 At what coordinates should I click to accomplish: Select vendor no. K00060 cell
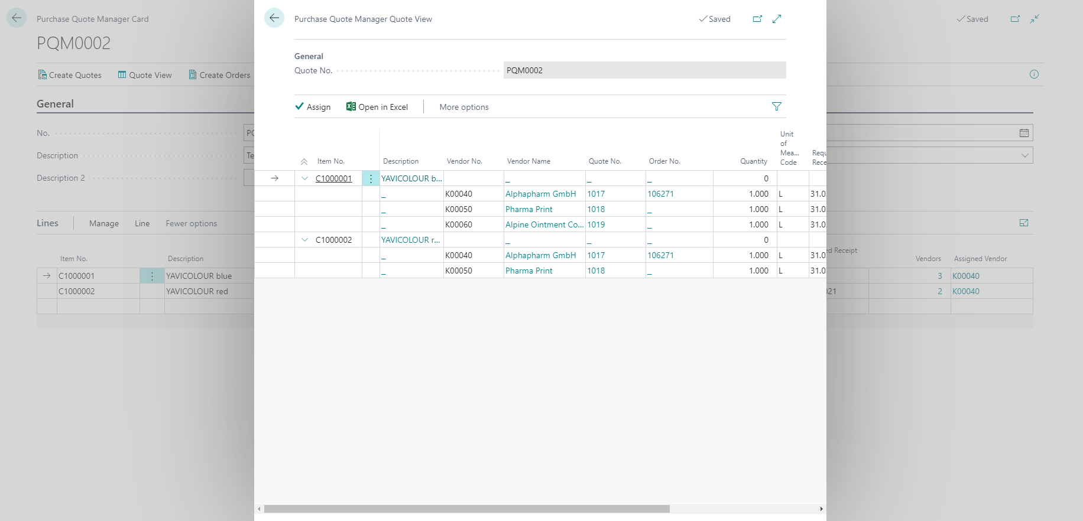click(474, 224)
